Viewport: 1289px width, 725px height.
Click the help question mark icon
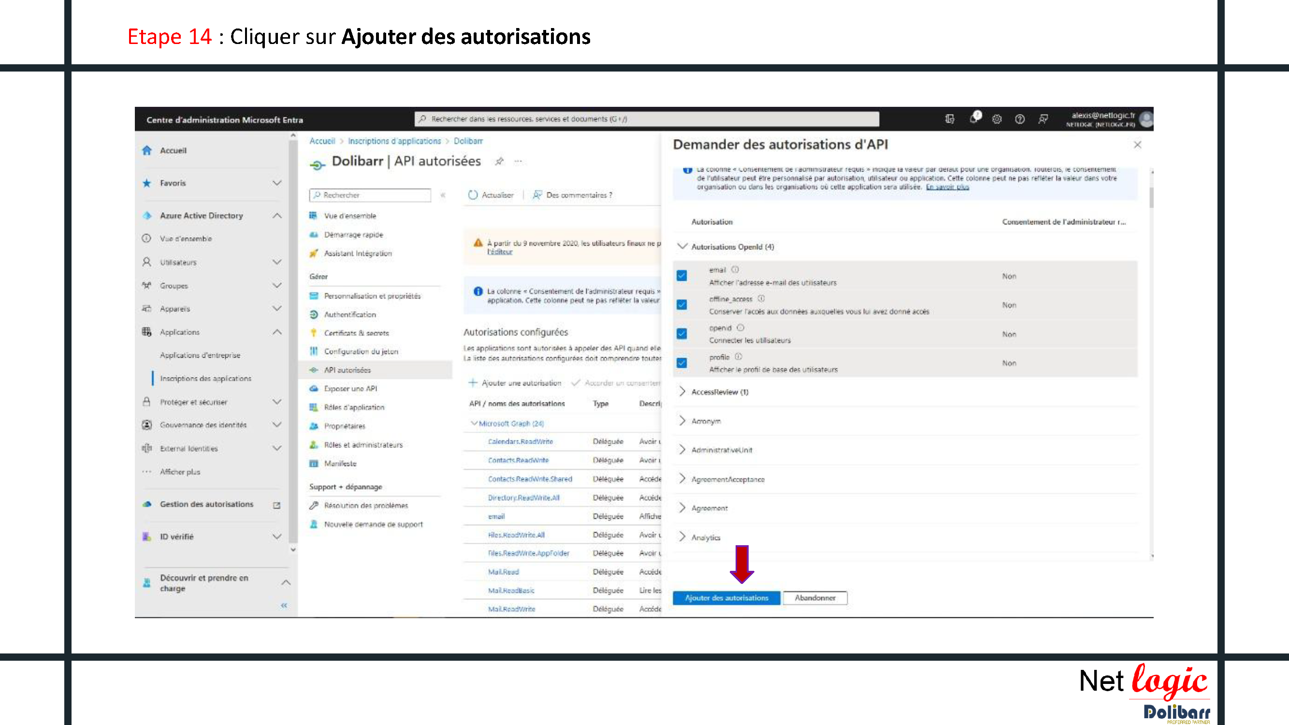1019,119
